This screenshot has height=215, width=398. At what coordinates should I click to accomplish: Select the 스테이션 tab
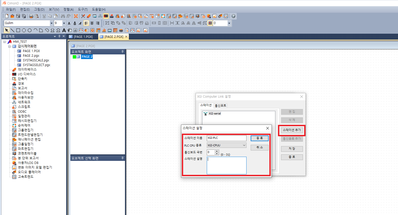(206, 105)
